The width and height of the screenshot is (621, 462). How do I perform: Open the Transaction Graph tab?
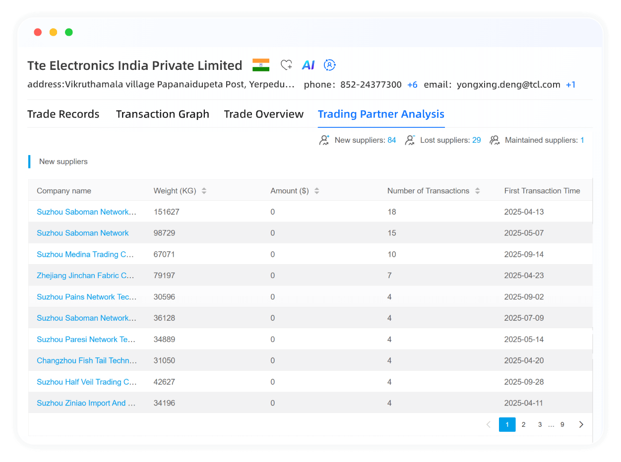[x=162, y=114]
